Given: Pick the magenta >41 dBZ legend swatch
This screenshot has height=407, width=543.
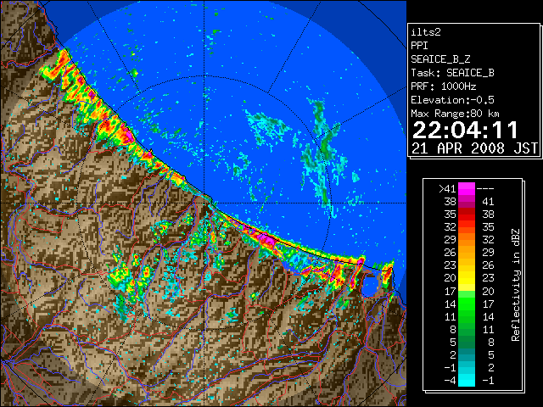Looking at the screenshot, I should [467, 189].
